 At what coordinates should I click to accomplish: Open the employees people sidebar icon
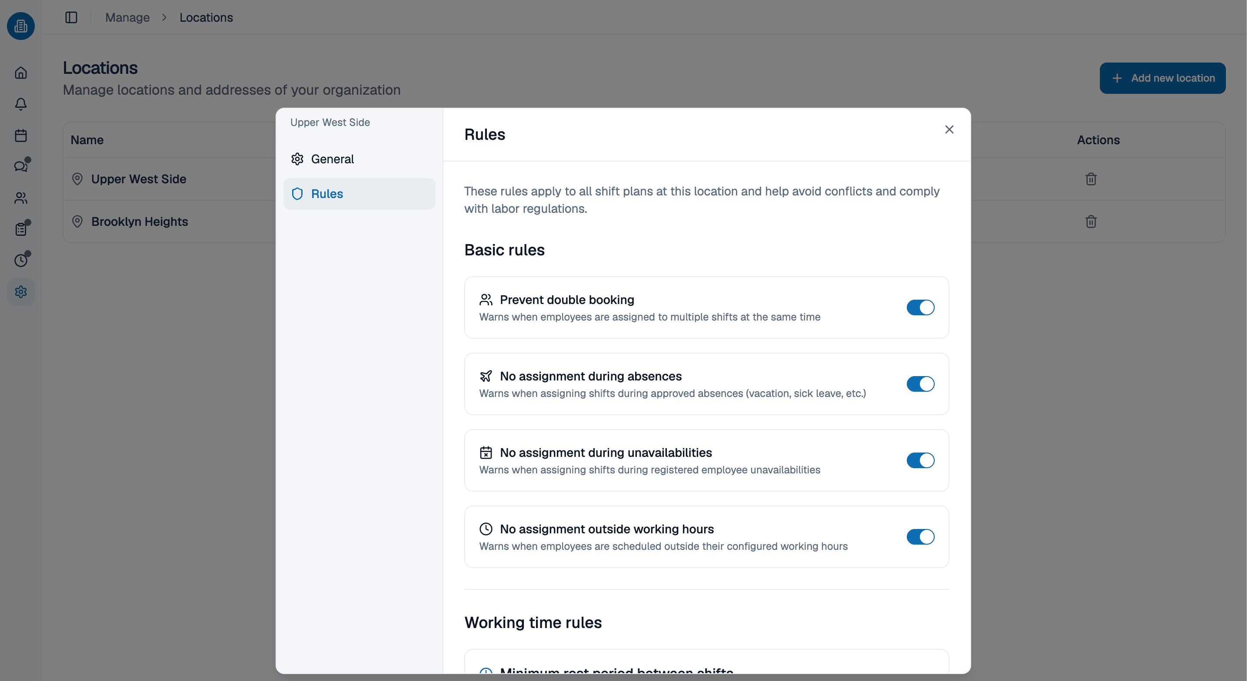click(x=21, y=198)
